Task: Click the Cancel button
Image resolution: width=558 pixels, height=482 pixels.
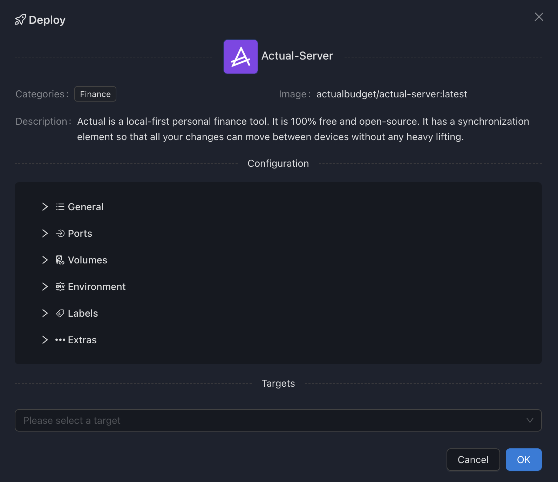Action: [473, 460]
